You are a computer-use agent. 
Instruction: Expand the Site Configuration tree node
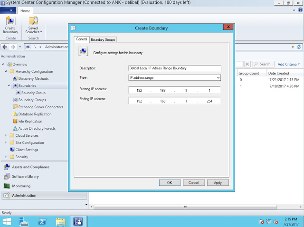point(6,142)
